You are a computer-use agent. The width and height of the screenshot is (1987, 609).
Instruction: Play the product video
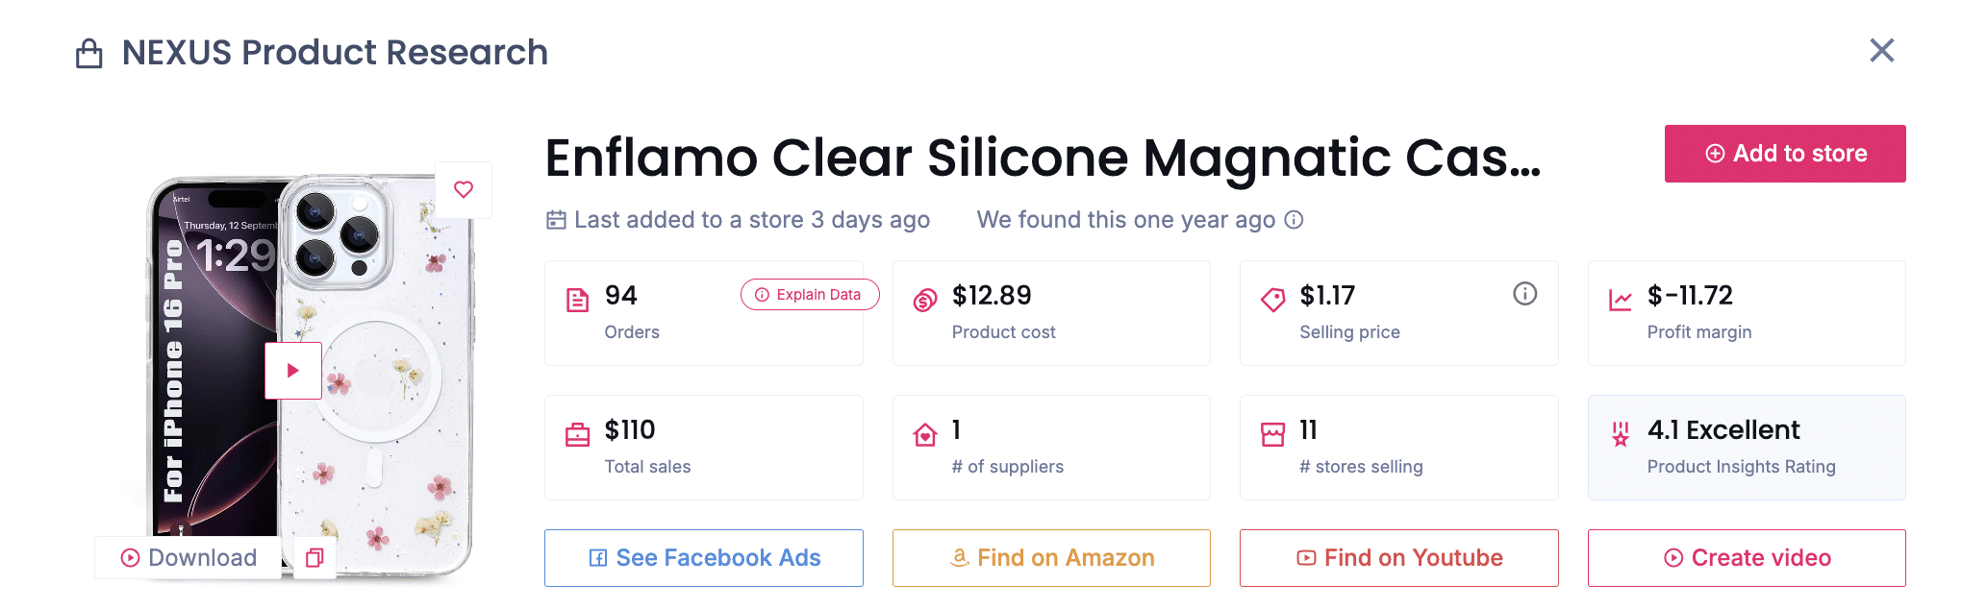tap(293, 371)
